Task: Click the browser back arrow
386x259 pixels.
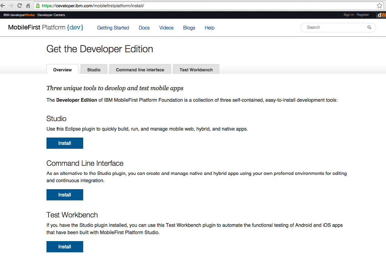Action: click(2, 5)
